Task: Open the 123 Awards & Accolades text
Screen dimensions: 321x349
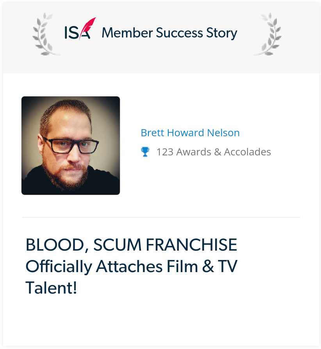Action: click(214, 152)
